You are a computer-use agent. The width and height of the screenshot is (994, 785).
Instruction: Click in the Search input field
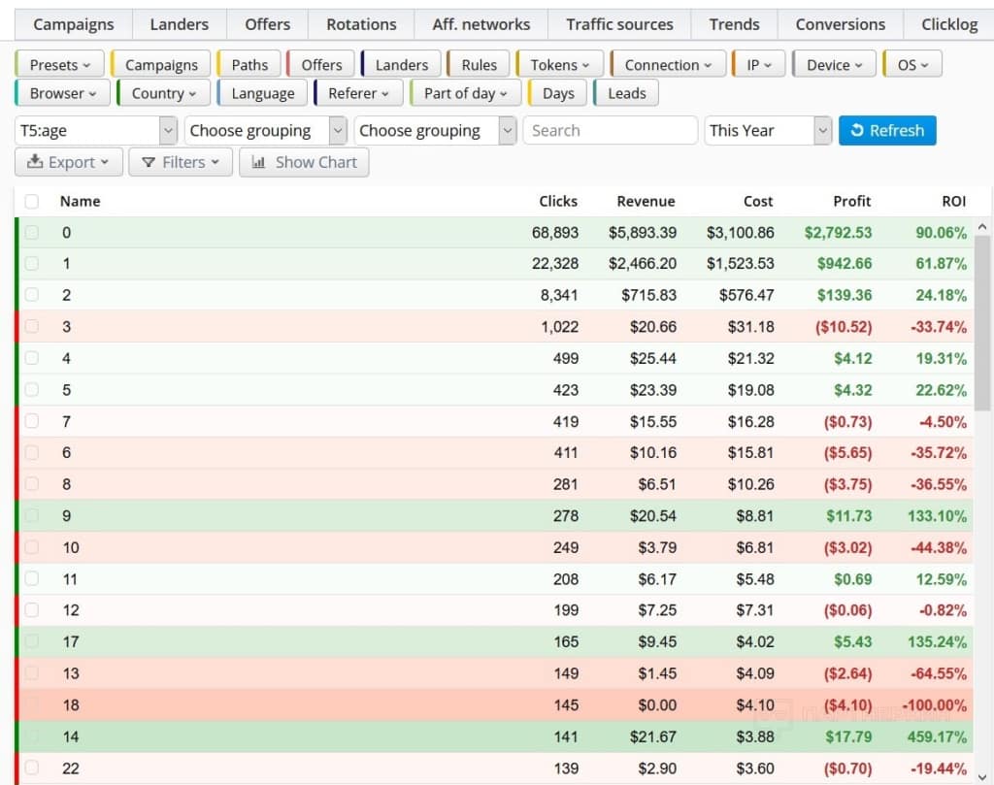coord(610,130)
